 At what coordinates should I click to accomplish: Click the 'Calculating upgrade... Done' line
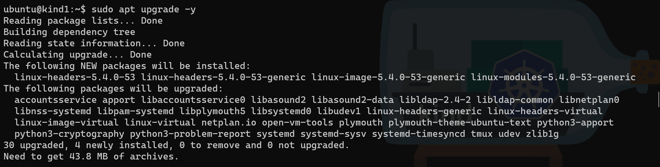(77, 55)
